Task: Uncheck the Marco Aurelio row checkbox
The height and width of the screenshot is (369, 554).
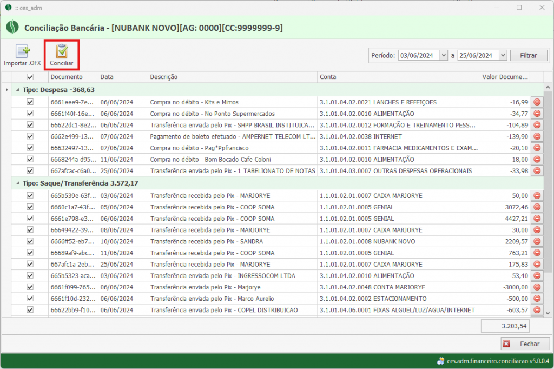Action: (x=30, y=298)
